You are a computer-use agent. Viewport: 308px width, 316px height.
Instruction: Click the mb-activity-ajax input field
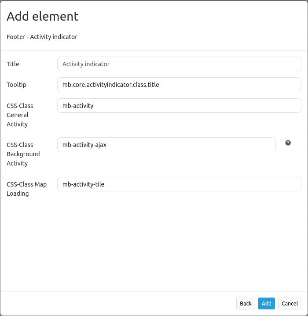tap(166, 145)
